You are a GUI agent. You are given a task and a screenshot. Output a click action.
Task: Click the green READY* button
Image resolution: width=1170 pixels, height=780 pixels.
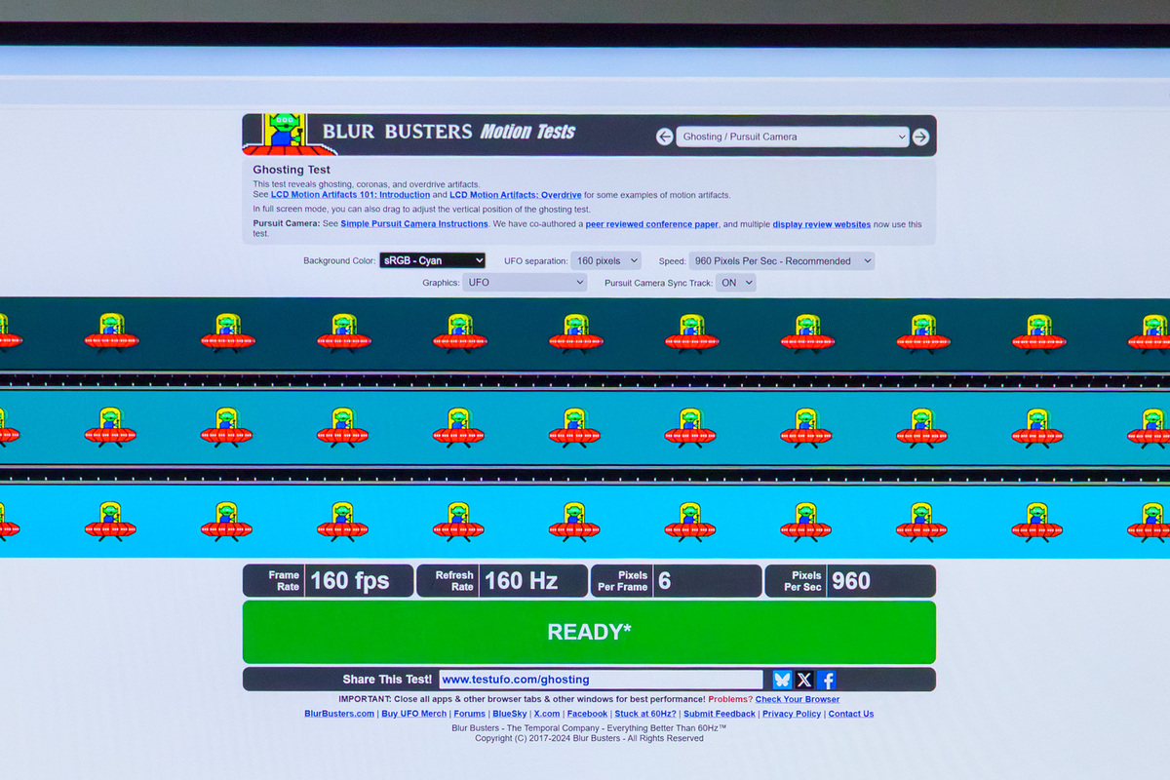tap(589, 632)
